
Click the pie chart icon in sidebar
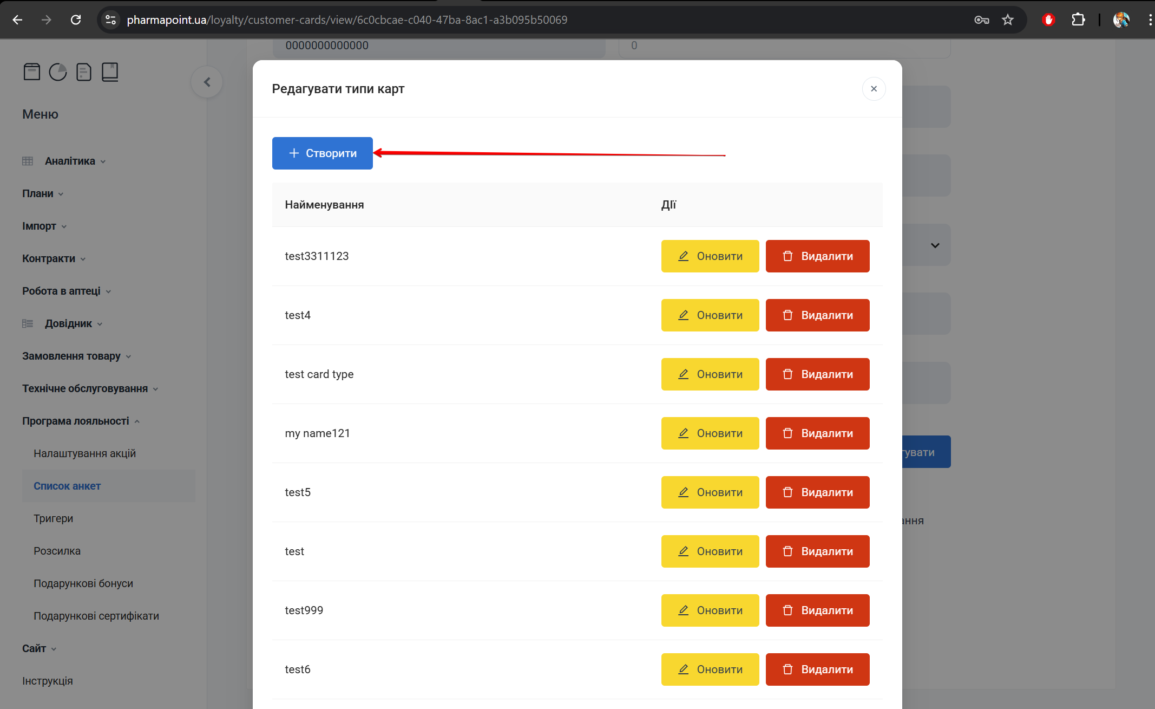pos(57,71)
